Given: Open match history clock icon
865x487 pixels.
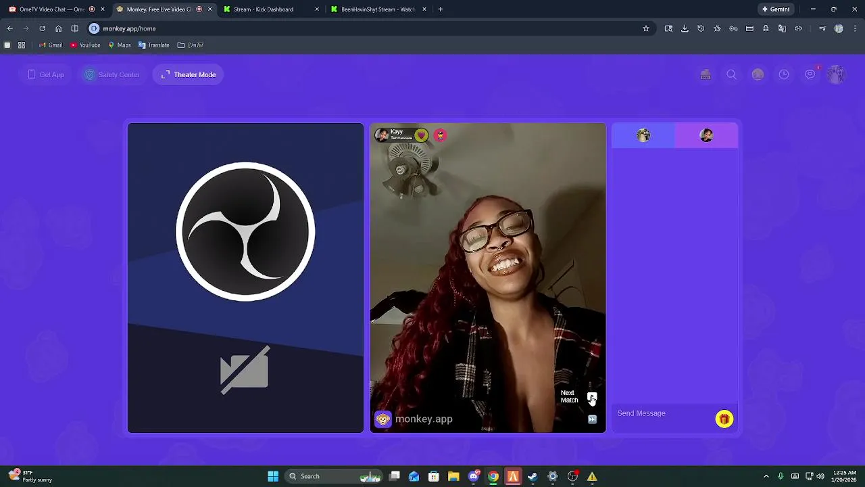Looking at the screenshot, I should (x=784, y=74).
